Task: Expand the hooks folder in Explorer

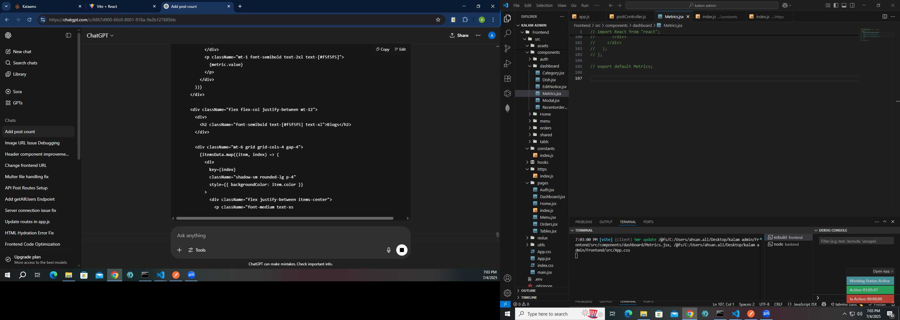Action: pos(542,162)
